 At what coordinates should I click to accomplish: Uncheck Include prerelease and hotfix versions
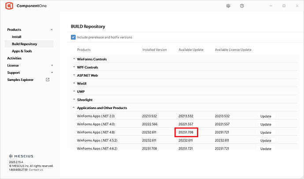pos(73,37)
